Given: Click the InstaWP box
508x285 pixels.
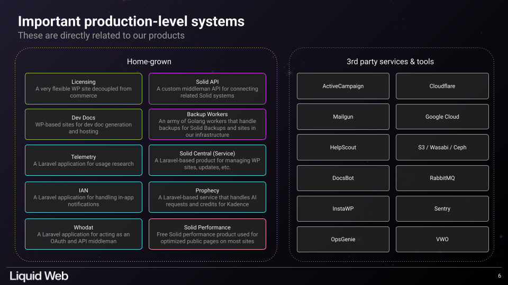Looking at the screenshot, I should 343,209.
